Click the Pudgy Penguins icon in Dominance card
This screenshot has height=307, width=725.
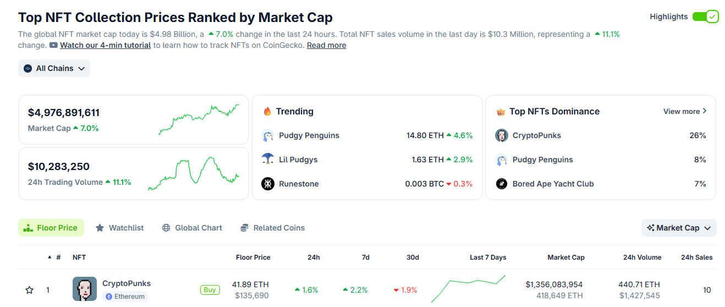(501, 160)
